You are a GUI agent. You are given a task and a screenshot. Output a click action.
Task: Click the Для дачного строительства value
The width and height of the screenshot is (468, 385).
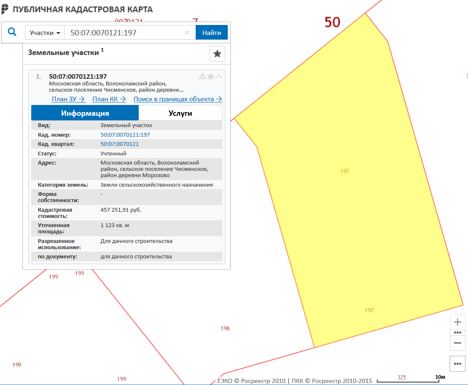pyautogui.click(x=137, y=241)
